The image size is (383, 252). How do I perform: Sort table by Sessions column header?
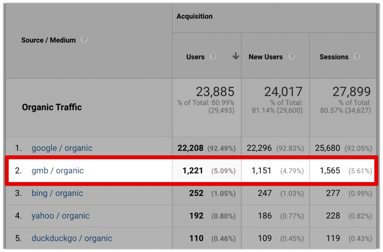[334, 57]
